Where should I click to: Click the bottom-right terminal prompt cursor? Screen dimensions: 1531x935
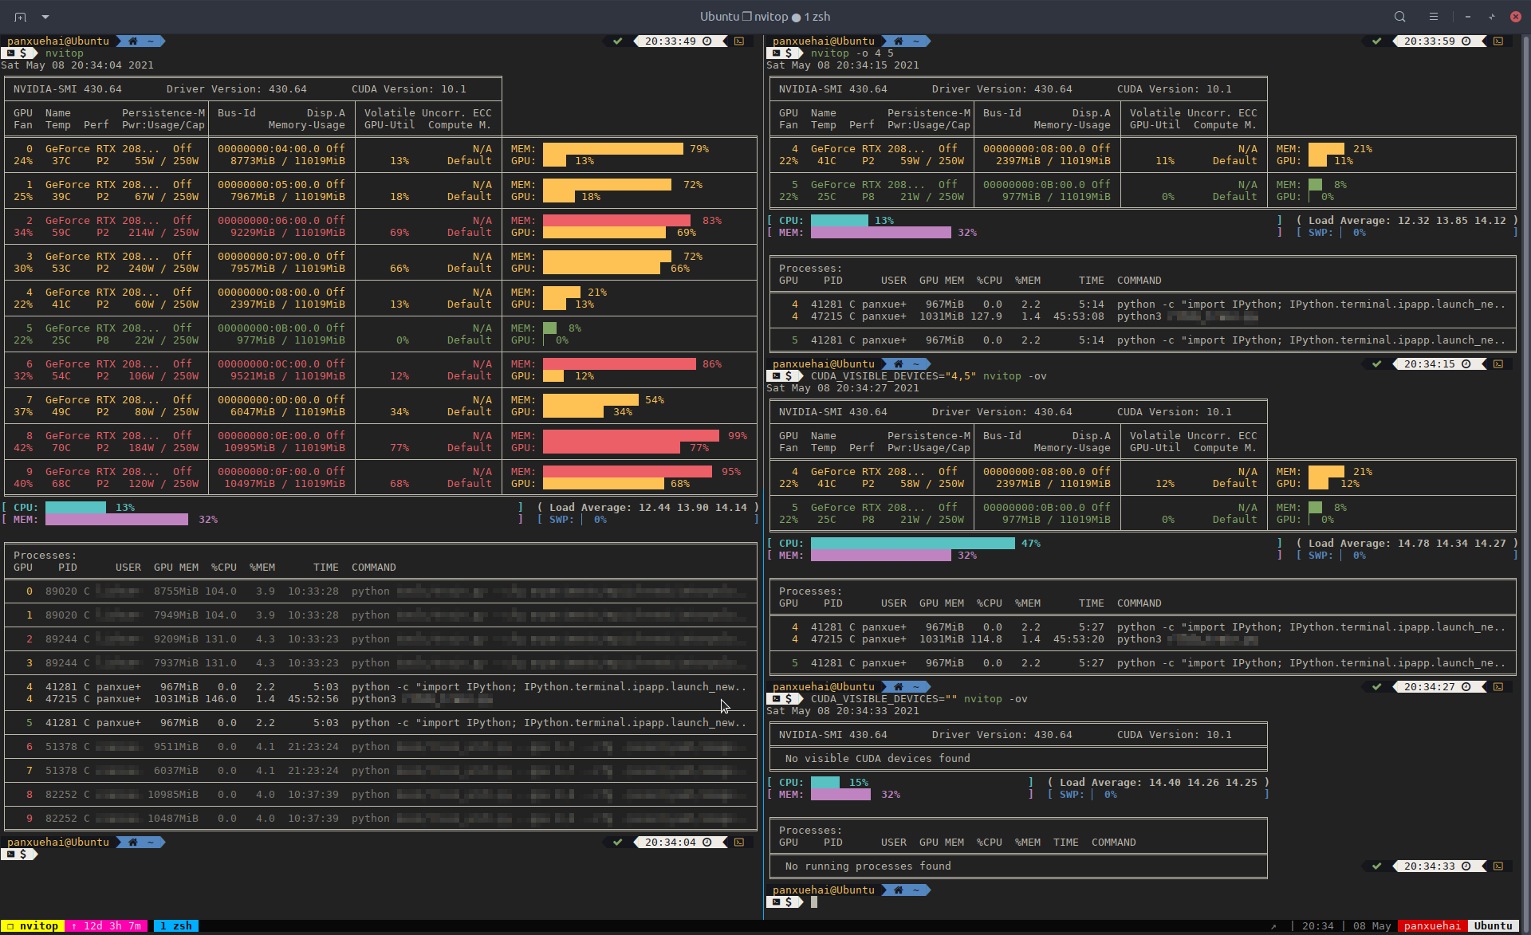814,902
